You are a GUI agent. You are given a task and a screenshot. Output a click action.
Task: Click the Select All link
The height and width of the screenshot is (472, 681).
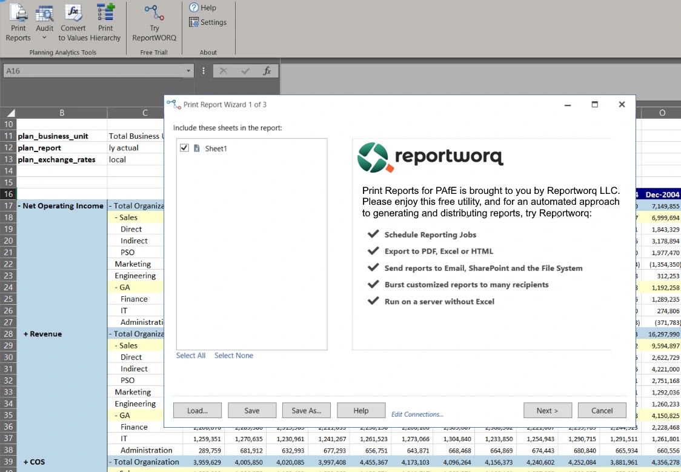(190, 355)
